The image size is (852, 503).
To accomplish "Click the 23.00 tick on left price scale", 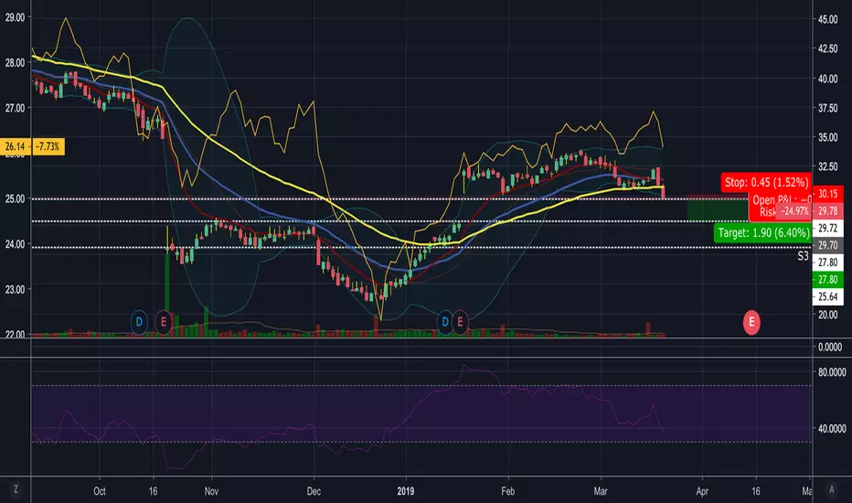I will 15,289.
